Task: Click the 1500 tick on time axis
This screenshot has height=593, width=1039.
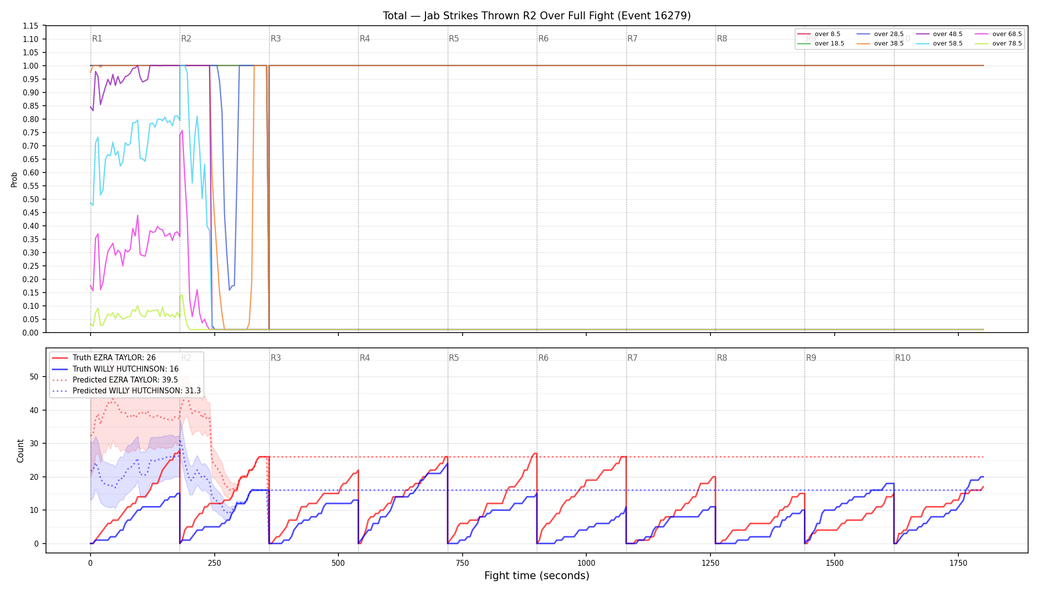Action: tap(835, 563)
